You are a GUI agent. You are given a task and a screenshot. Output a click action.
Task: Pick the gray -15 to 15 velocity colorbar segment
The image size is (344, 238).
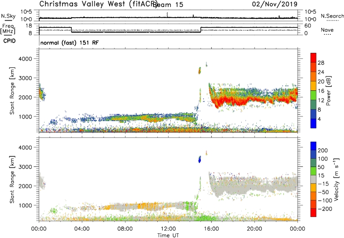pyautogui.click(x=313, y=180)
